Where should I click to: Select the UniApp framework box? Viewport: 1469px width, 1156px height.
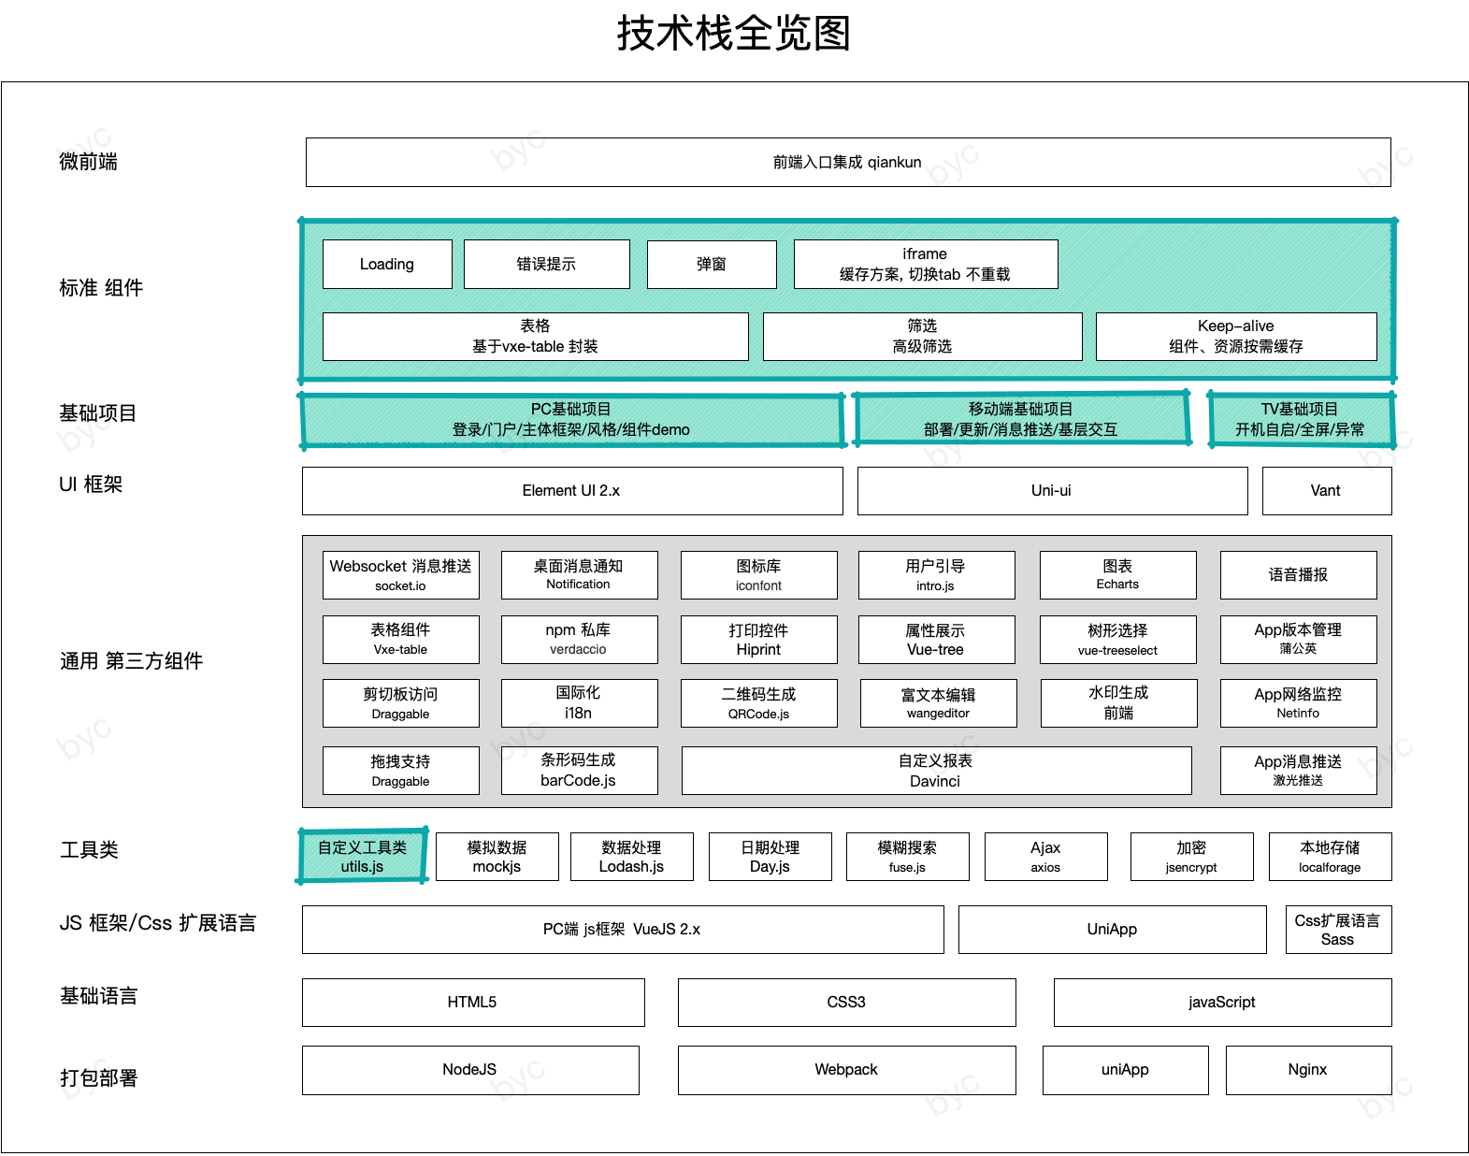1113,930
